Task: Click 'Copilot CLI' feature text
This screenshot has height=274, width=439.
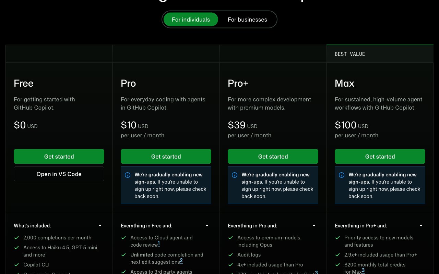Action: (x=36, y=265)
